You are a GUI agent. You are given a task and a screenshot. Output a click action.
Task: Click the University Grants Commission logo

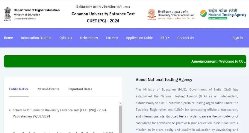152,14
